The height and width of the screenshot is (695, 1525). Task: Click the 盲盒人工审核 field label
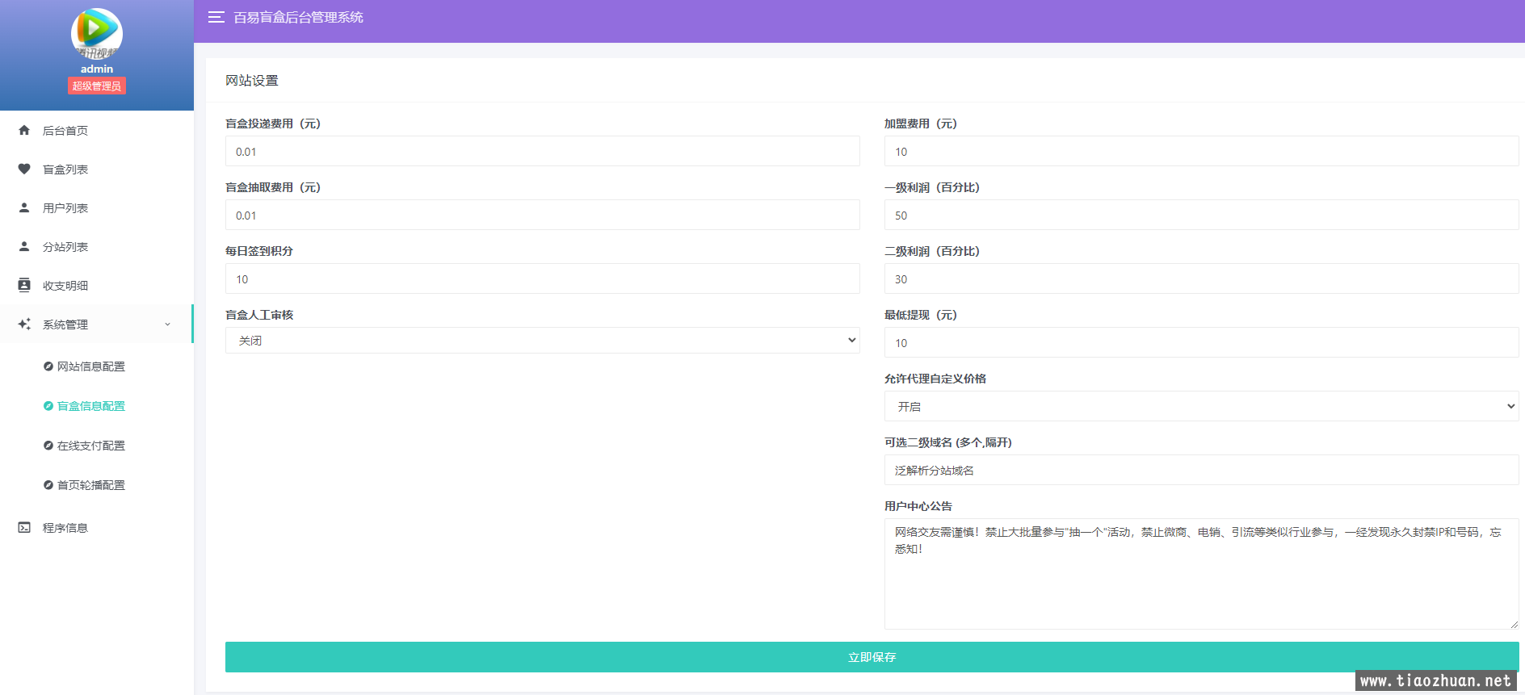click(x=259, y=315)
